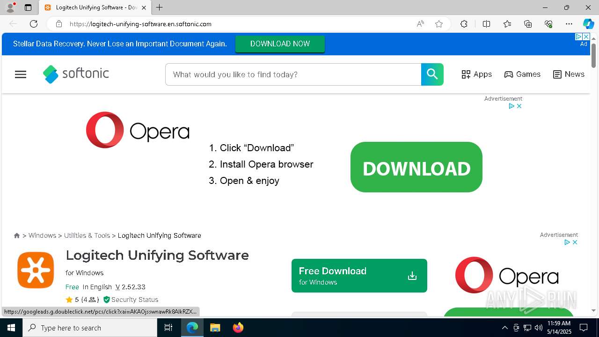Image resolution: width=599 pixels, height=337 pixels.
Task: Open the notifications center
Action: click(x=584, y=328)
